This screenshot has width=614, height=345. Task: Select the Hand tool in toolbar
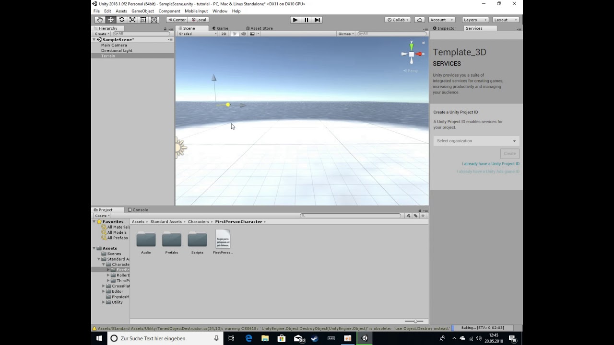(x=100, y=20)
